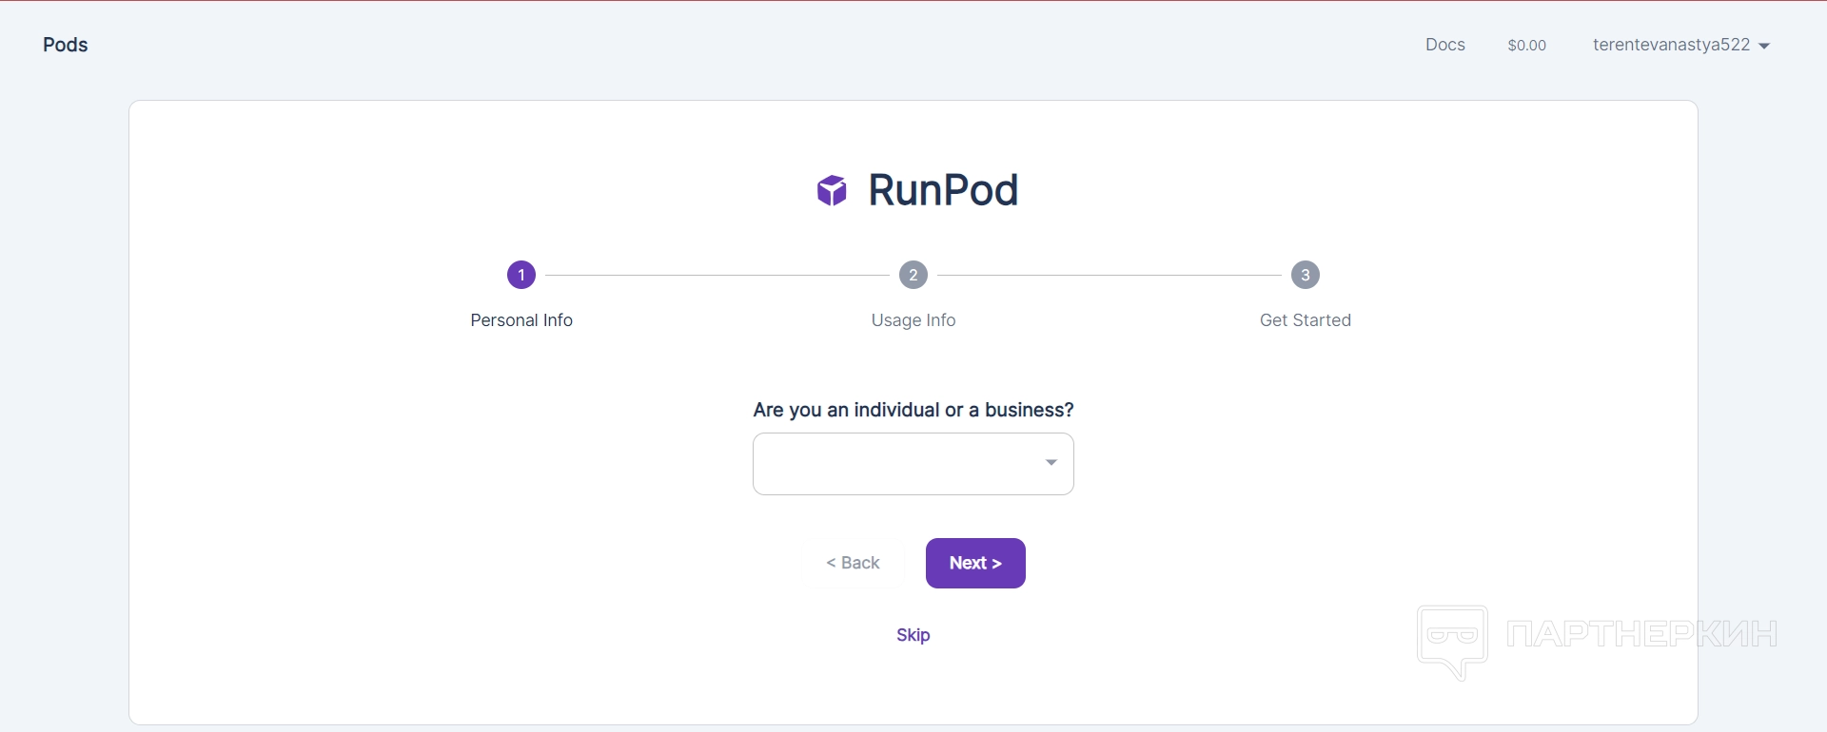The width and height of the screenshot is (1827, 732).
Task: Skip the onboarding questions
Action: [913, 635]
